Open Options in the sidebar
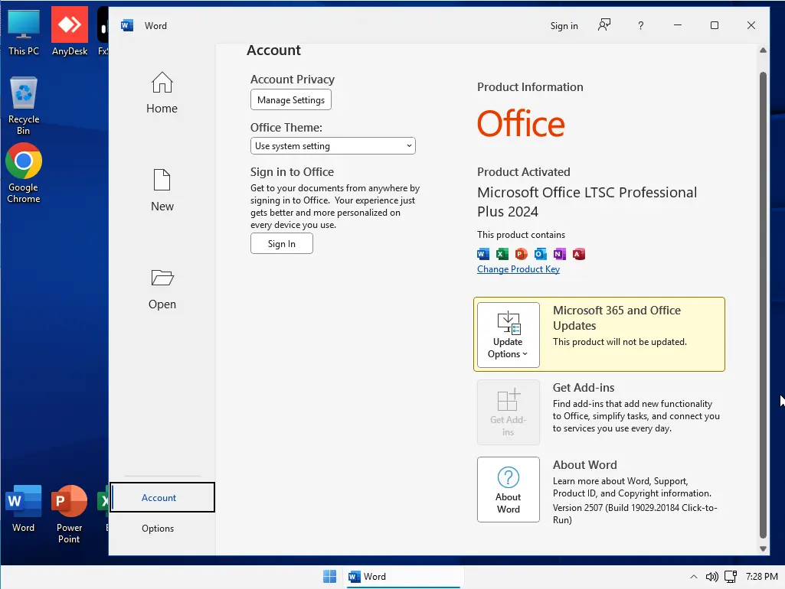Image resolution: width=785 pixels, height=589 pixels. [158, 529]
